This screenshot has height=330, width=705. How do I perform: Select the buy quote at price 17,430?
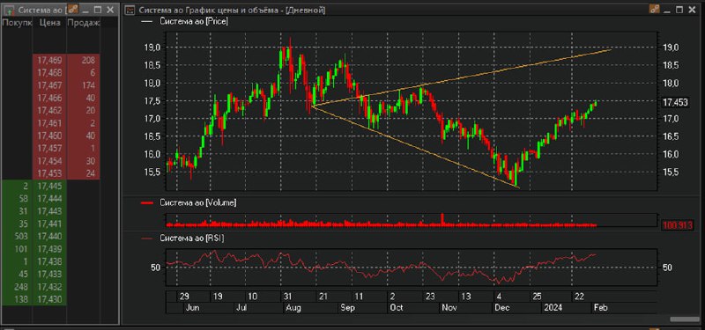(x=49, y=299)
